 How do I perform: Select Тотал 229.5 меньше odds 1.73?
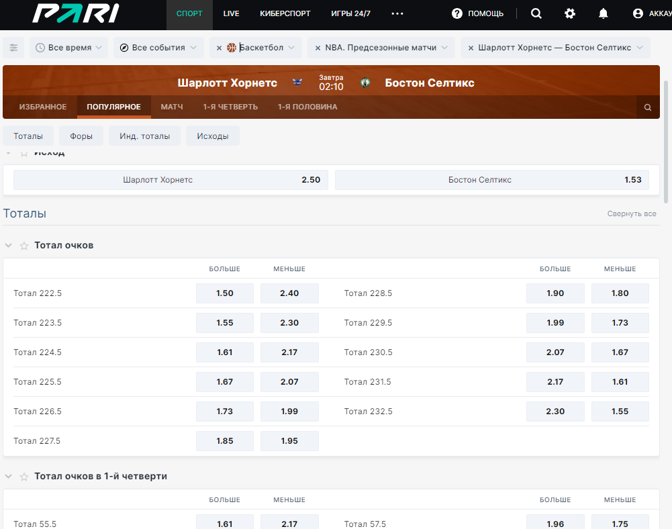click(x=620, y=323)
